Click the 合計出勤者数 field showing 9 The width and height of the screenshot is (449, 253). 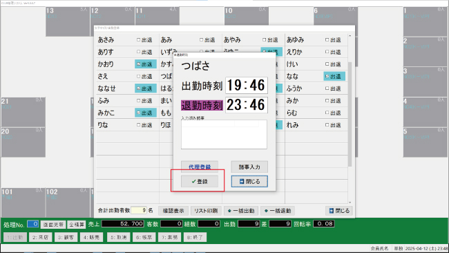[139, 210]
